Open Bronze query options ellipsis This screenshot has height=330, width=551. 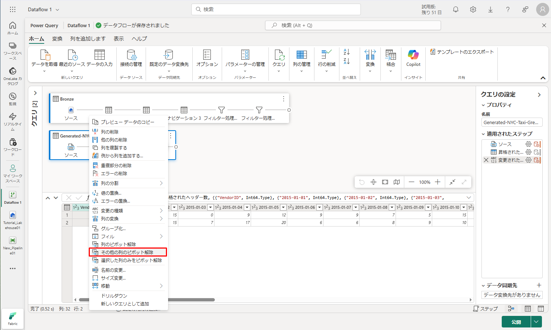point(284,99)
